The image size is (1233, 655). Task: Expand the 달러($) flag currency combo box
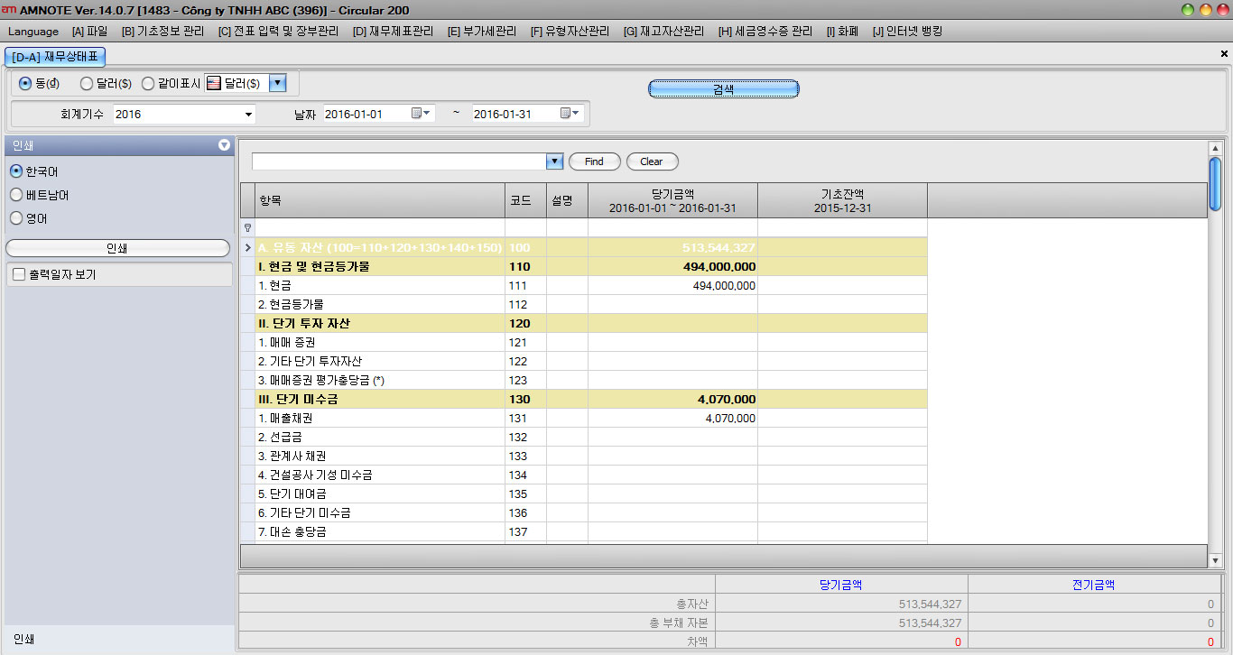278,83
